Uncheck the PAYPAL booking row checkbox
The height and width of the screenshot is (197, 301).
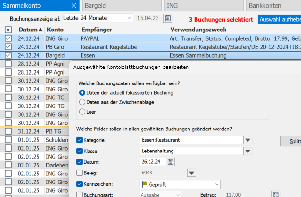[x=8, y=38]
